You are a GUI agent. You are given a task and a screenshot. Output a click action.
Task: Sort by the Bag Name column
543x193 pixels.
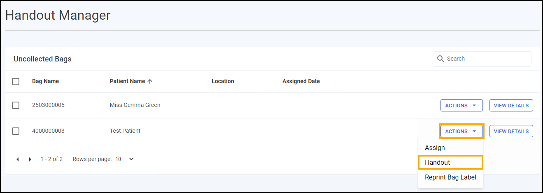click(x=45, y=82)
